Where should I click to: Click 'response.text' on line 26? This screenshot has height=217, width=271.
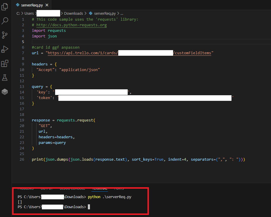pos(110,159)
